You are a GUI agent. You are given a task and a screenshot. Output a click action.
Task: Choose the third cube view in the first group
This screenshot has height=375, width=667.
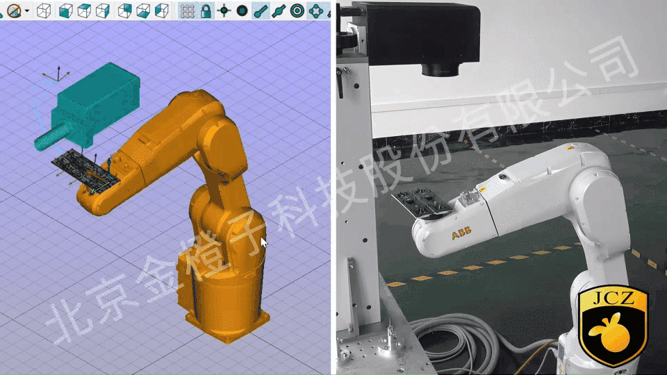pyautogui.click(x=102, y=10)
